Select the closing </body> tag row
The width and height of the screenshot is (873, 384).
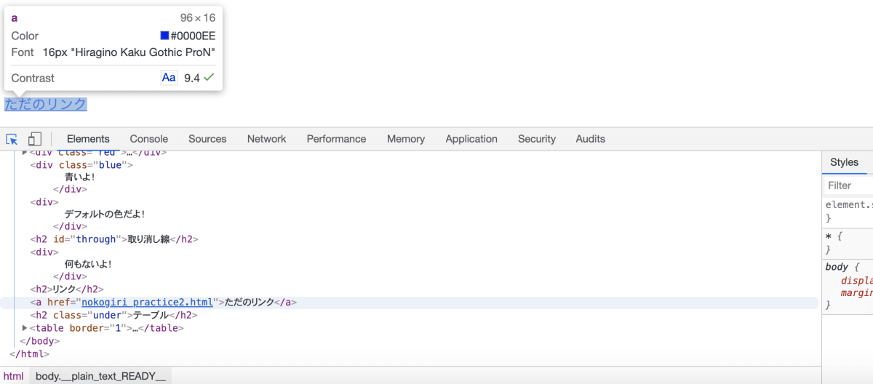coord(40,341)
